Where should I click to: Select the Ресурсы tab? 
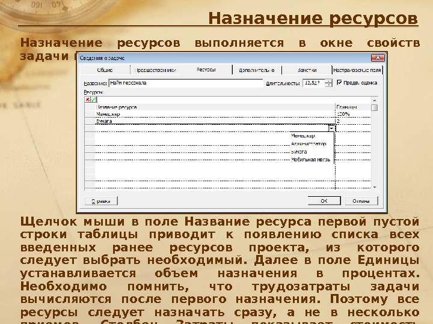(206, 70)
